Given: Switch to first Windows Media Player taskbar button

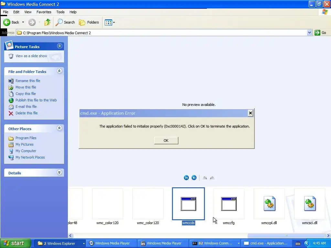Looking at the screenshot, I should 112,243.
